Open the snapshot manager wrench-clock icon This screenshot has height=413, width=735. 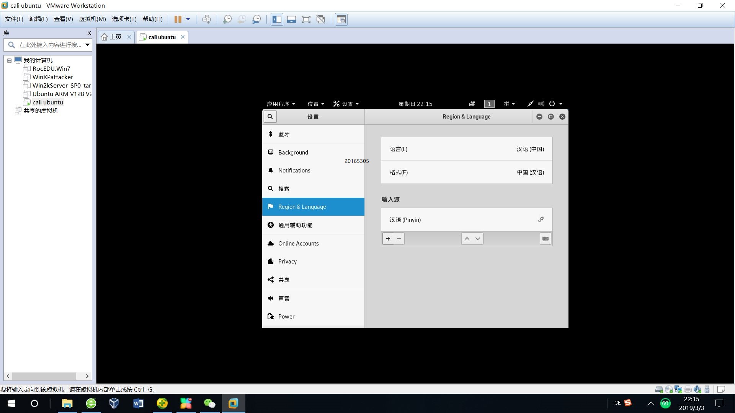coord(256,19)
